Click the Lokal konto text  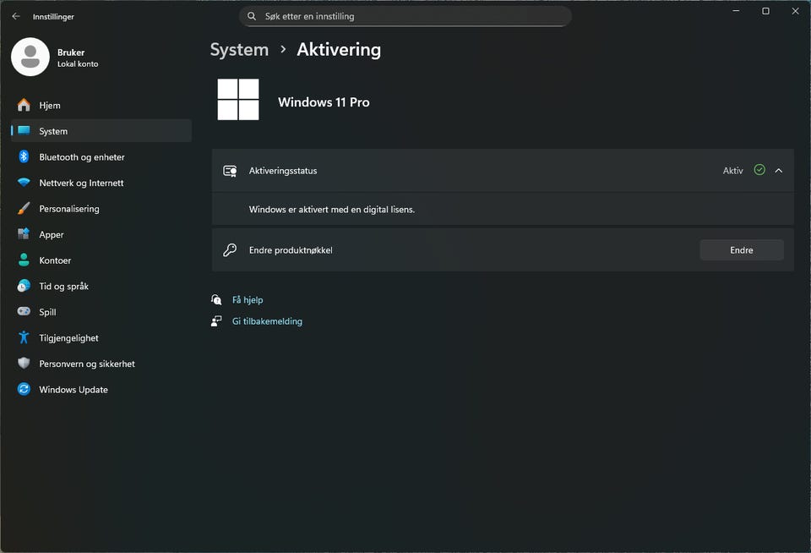click(78, 64)
